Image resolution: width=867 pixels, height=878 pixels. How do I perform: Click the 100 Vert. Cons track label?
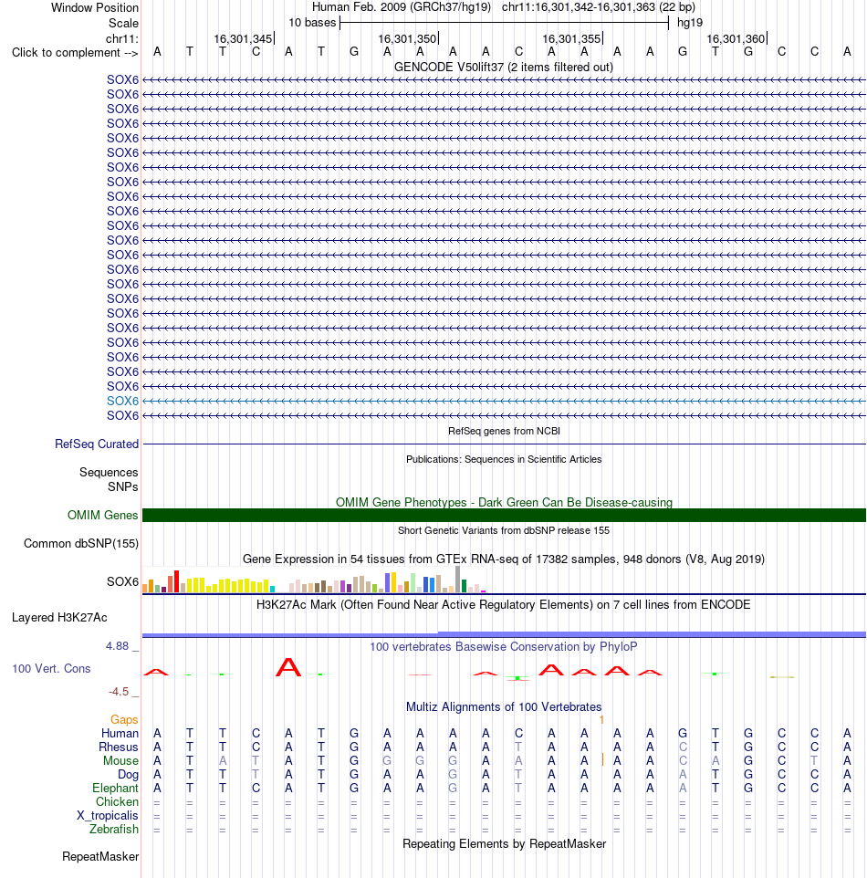pos(51,669)
